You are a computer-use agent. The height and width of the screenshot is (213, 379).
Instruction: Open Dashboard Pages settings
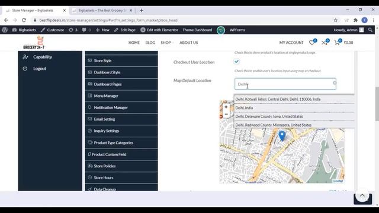121,84
